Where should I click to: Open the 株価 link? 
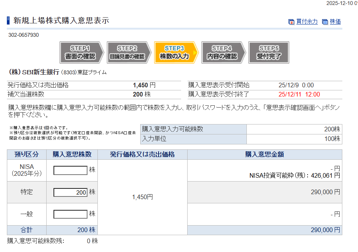pos(335,22)
